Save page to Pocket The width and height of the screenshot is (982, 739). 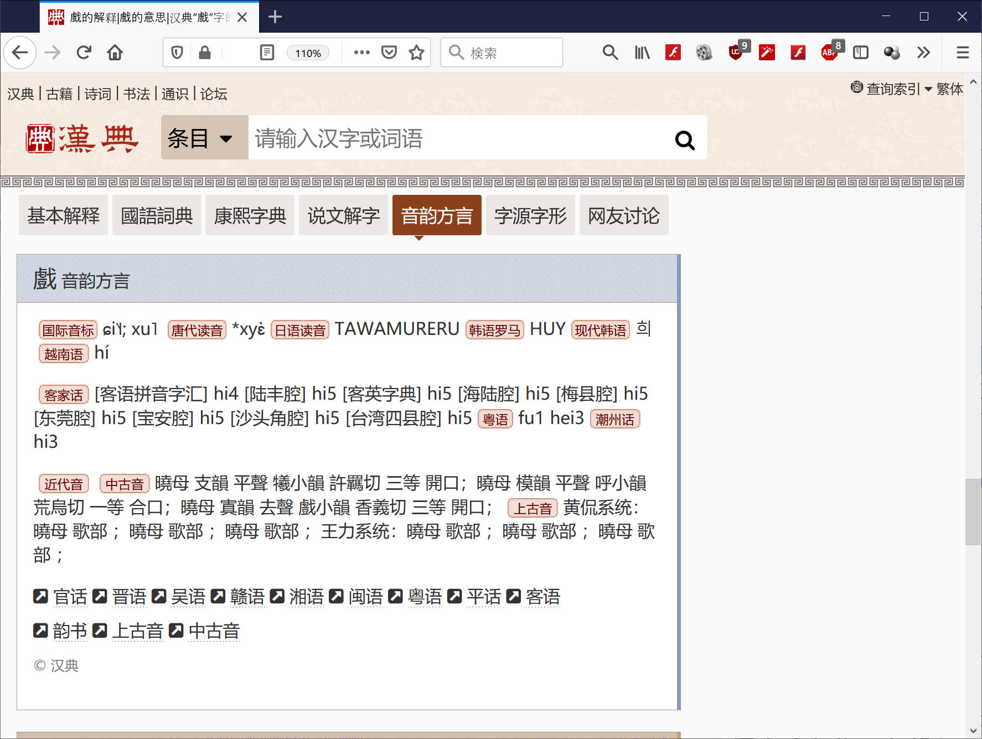click(x=389, y=53)
